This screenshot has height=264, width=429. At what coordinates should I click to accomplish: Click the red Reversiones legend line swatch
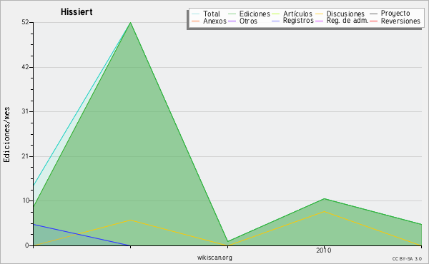(x=373, y=21)
